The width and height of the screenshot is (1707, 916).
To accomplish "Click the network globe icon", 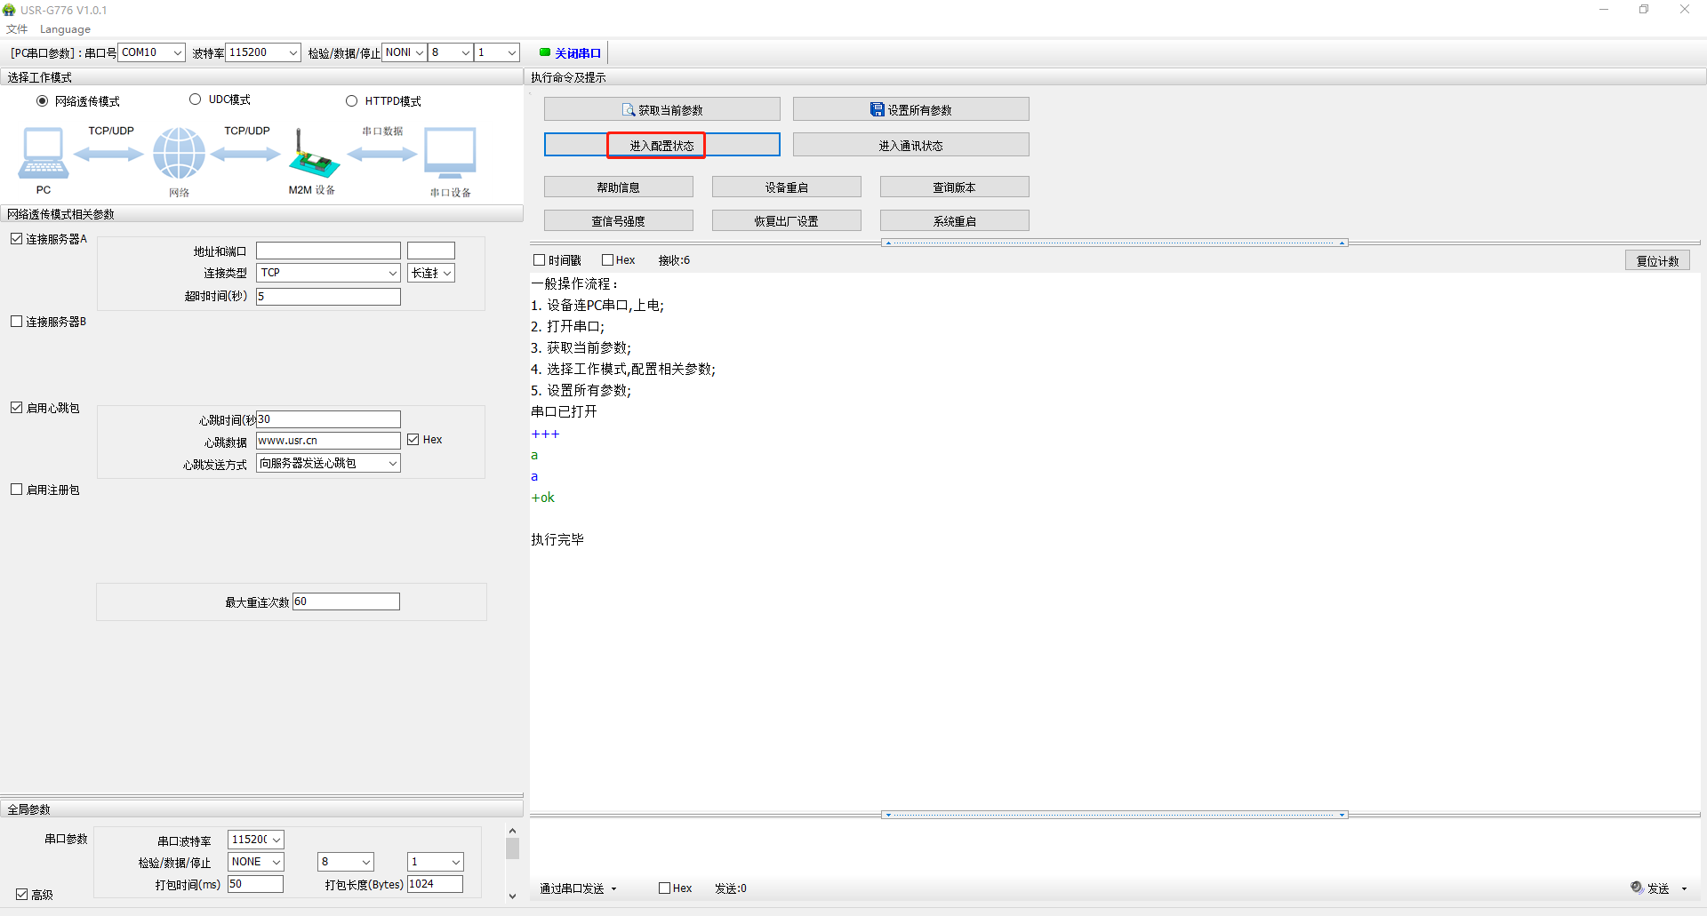I will (179, 154).
